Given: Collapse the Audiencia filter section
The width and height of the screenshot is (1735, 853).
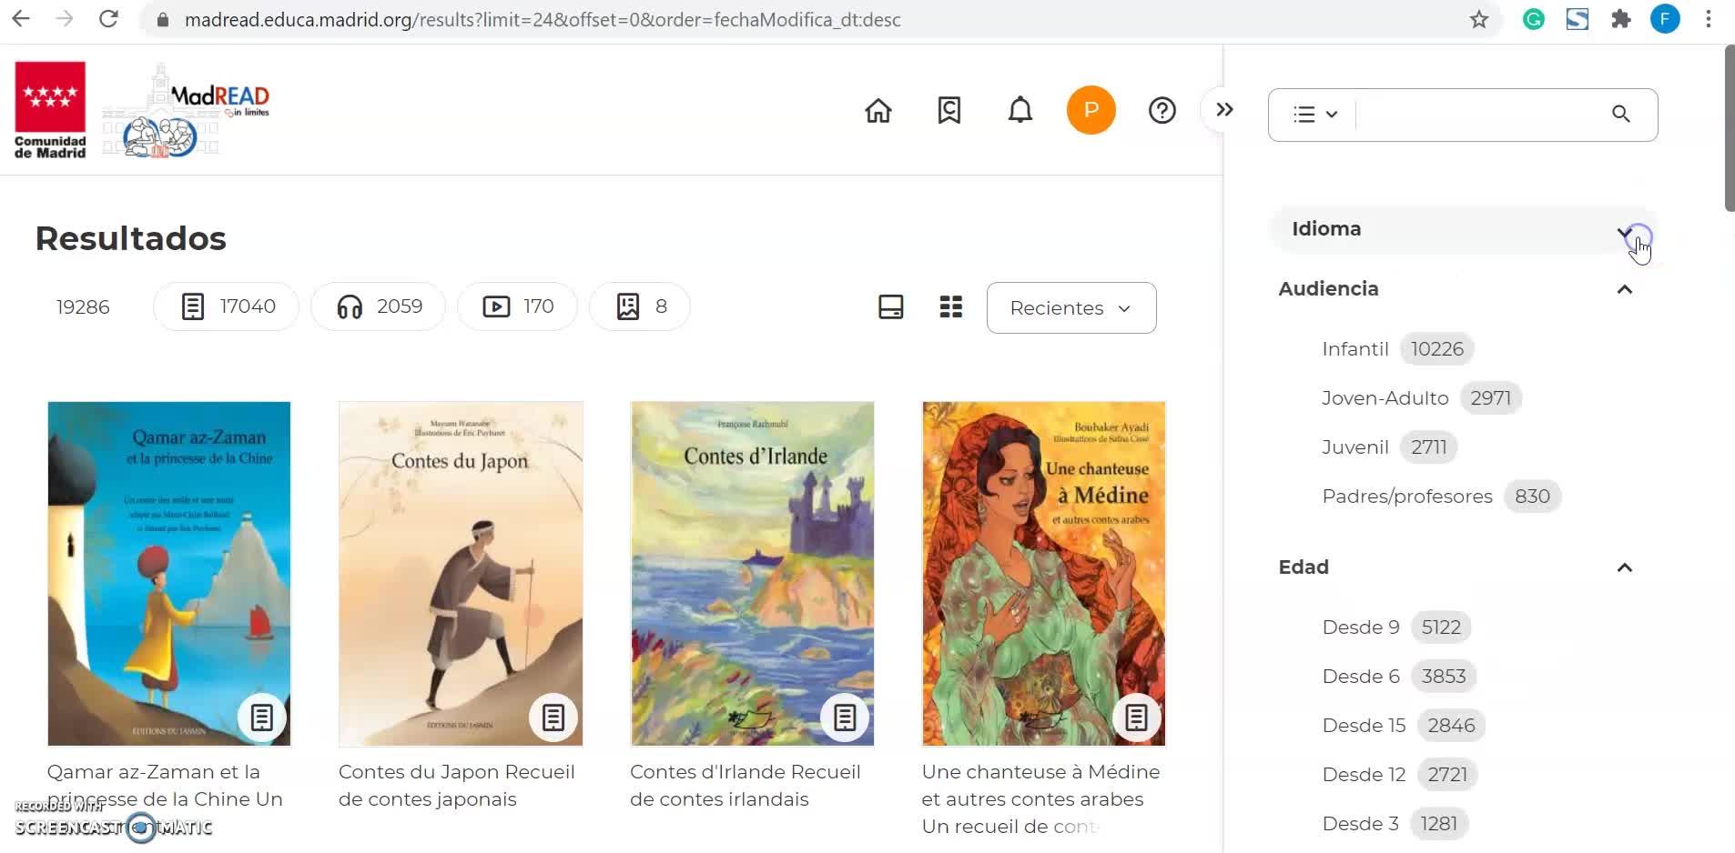Looking at the screenshot, I should tap(1624, 290).
